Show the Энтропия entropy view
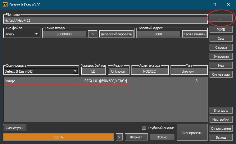This screenshot has height=144, width=236. [221, 56]
